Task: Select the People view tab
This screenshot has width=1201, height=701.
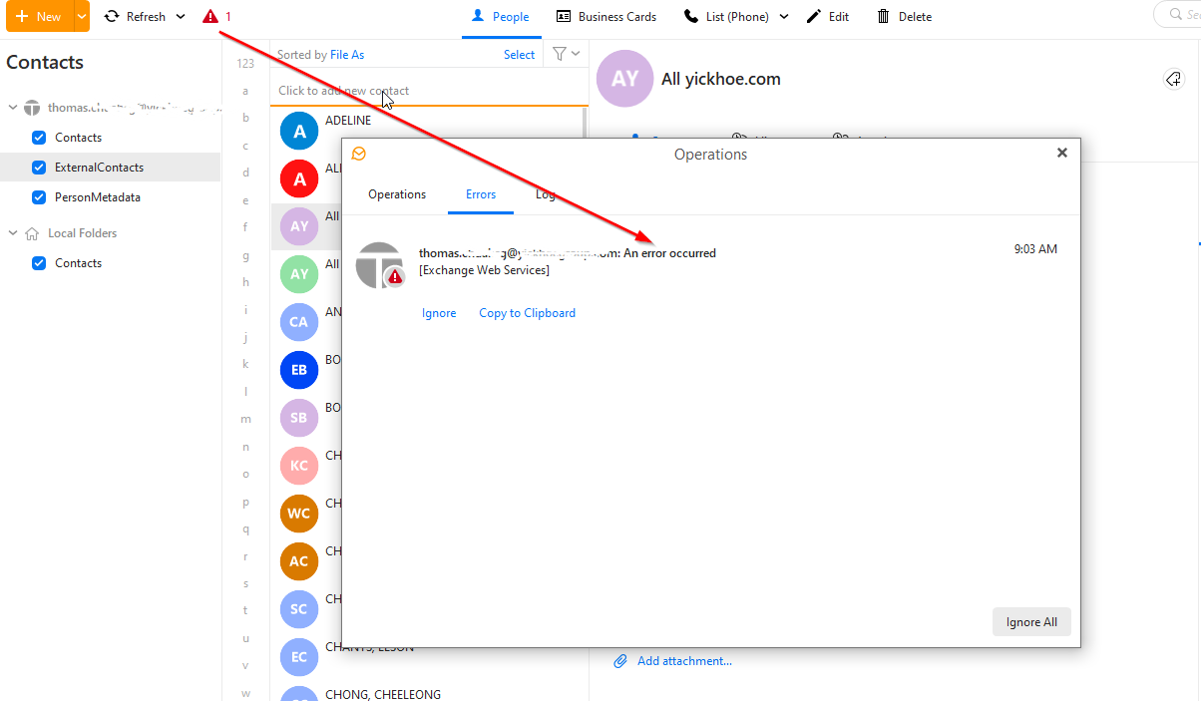Action: (500, 17)
